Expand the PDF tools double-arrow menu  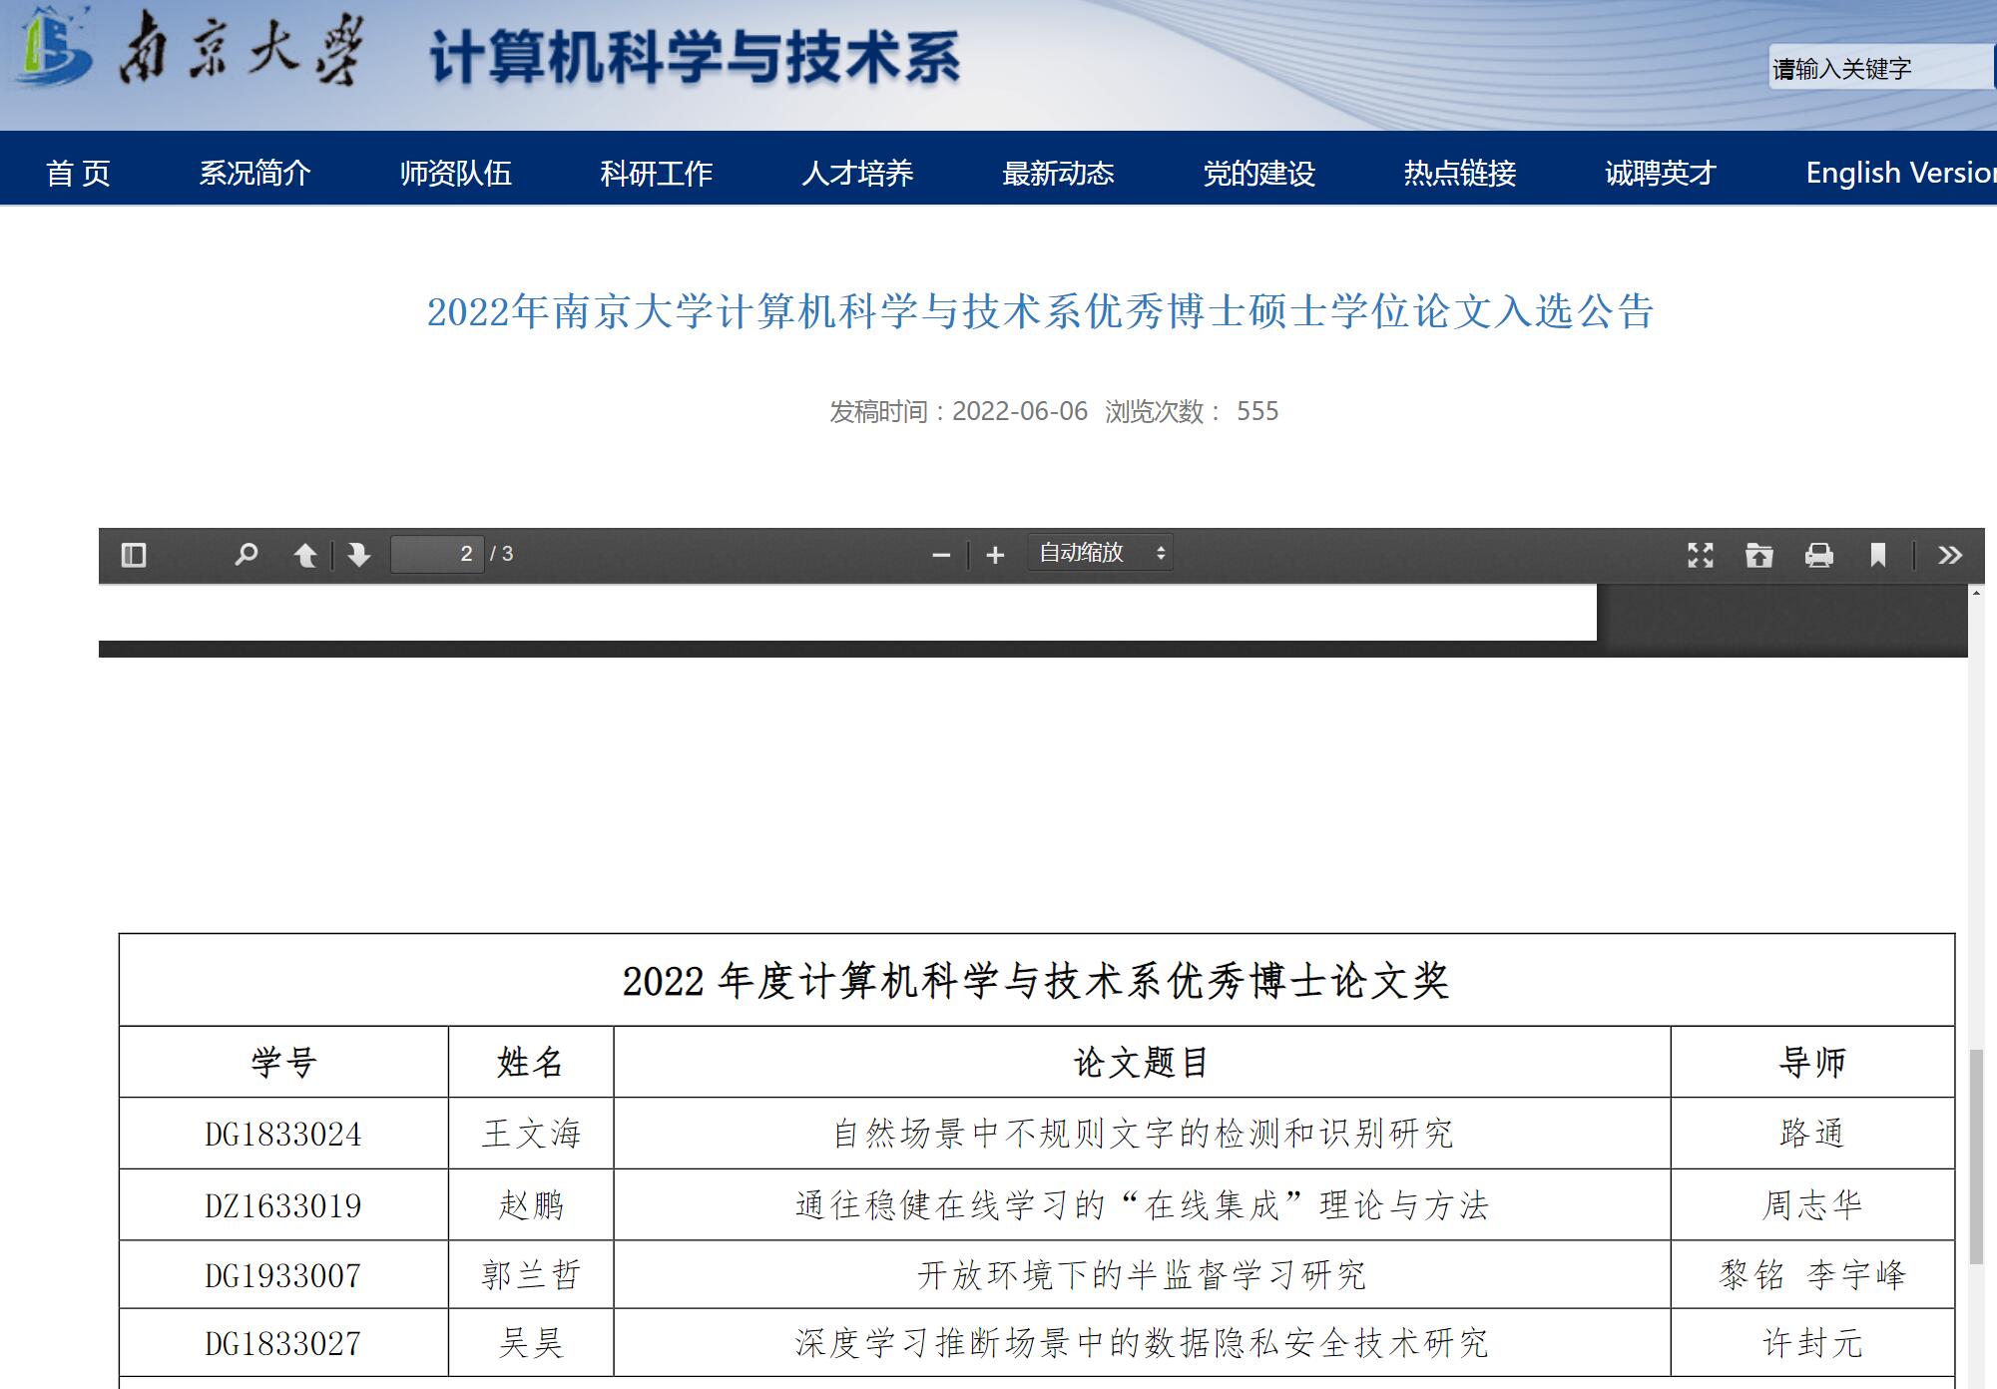pos(1949,555)
